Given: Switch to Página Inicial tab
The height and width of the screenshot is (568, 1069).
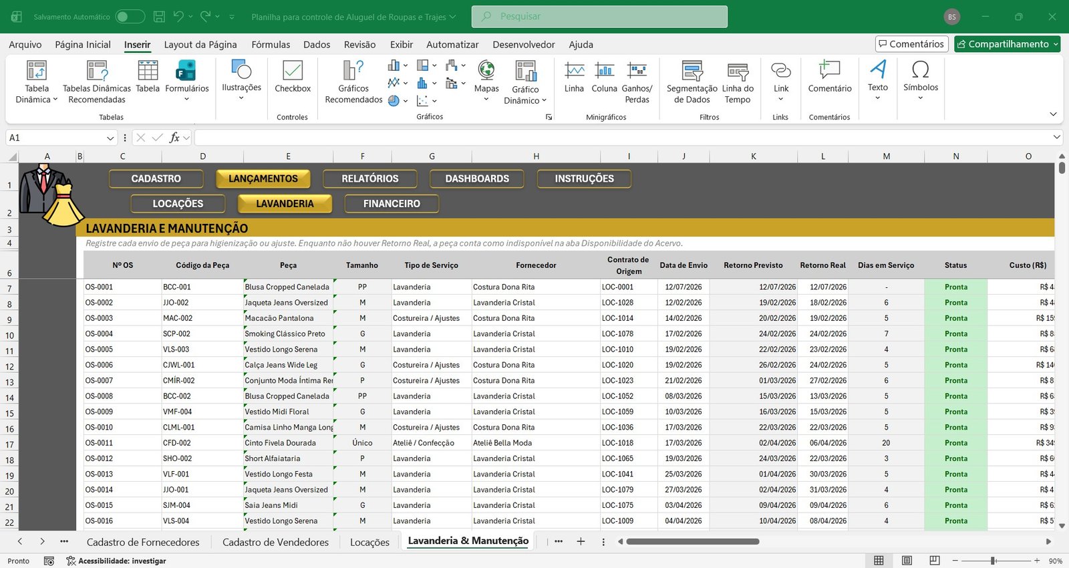Looking at the screenshot, I should click(x=83, y=45).
